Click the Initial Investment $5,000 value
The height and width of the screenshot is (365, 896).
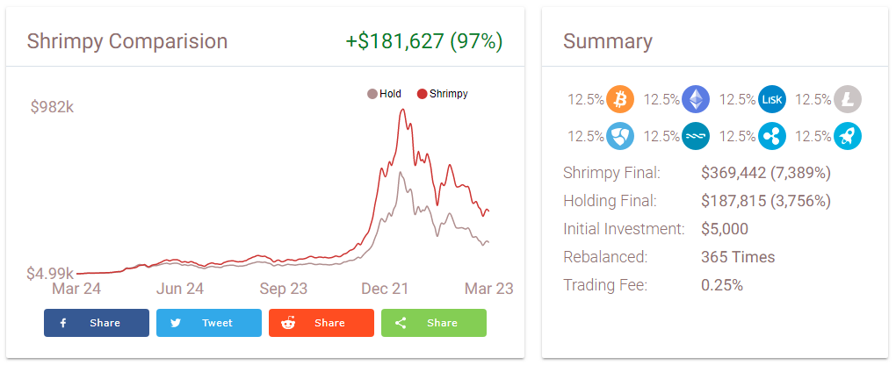click(x=725, y=229)
